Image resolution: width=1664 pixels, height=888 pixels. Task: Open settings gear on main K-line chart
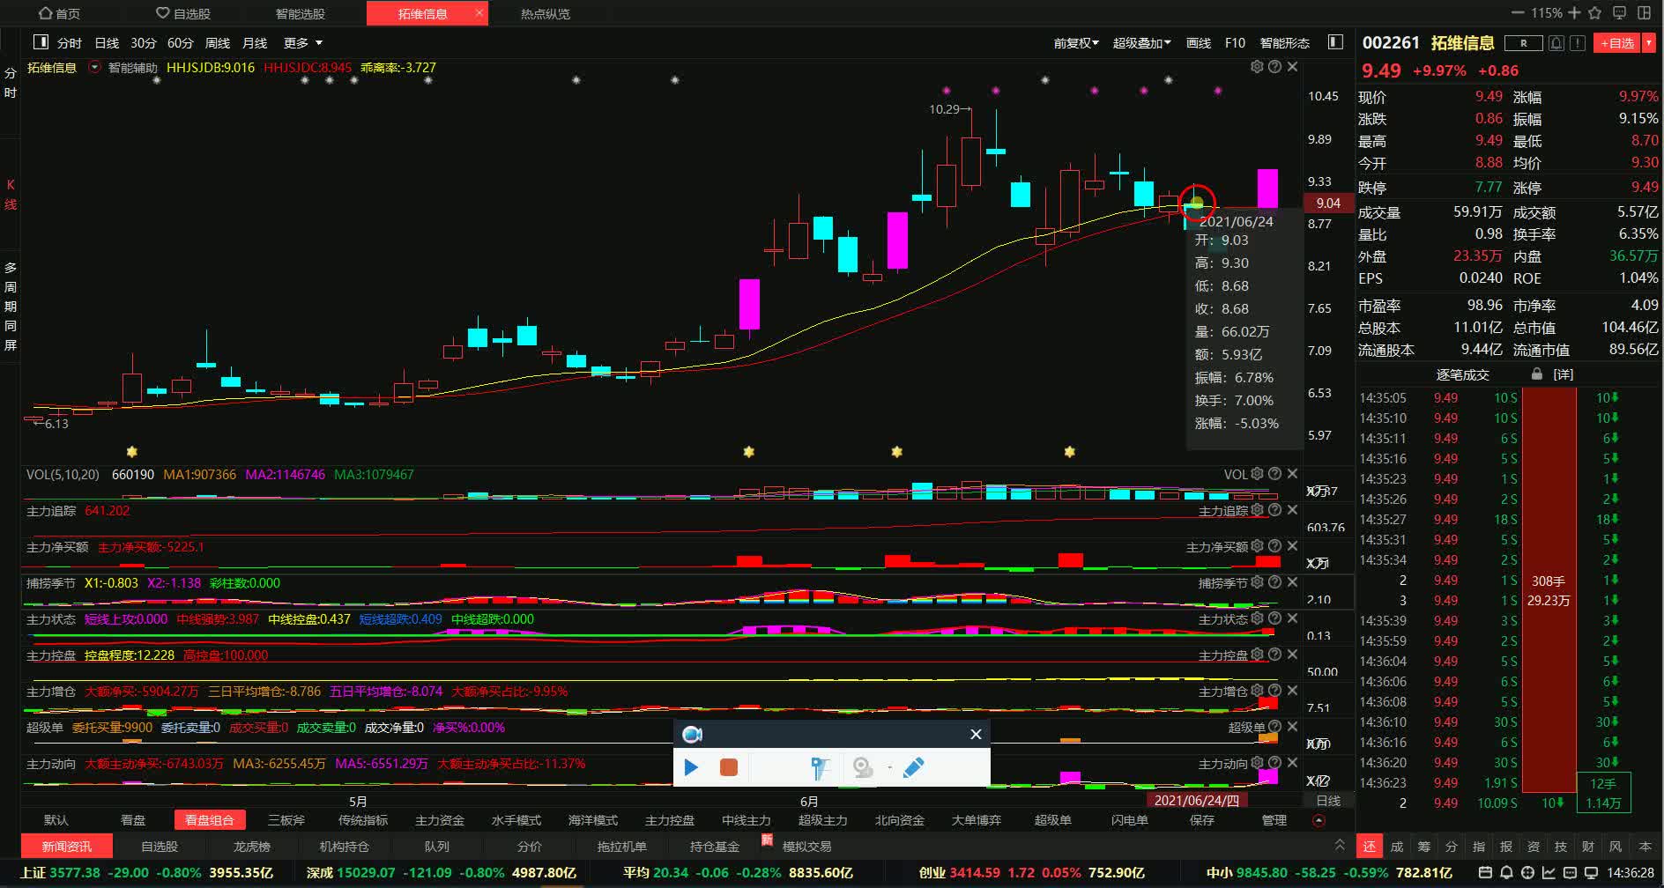pyautogui.click(x=1257, y=67)
